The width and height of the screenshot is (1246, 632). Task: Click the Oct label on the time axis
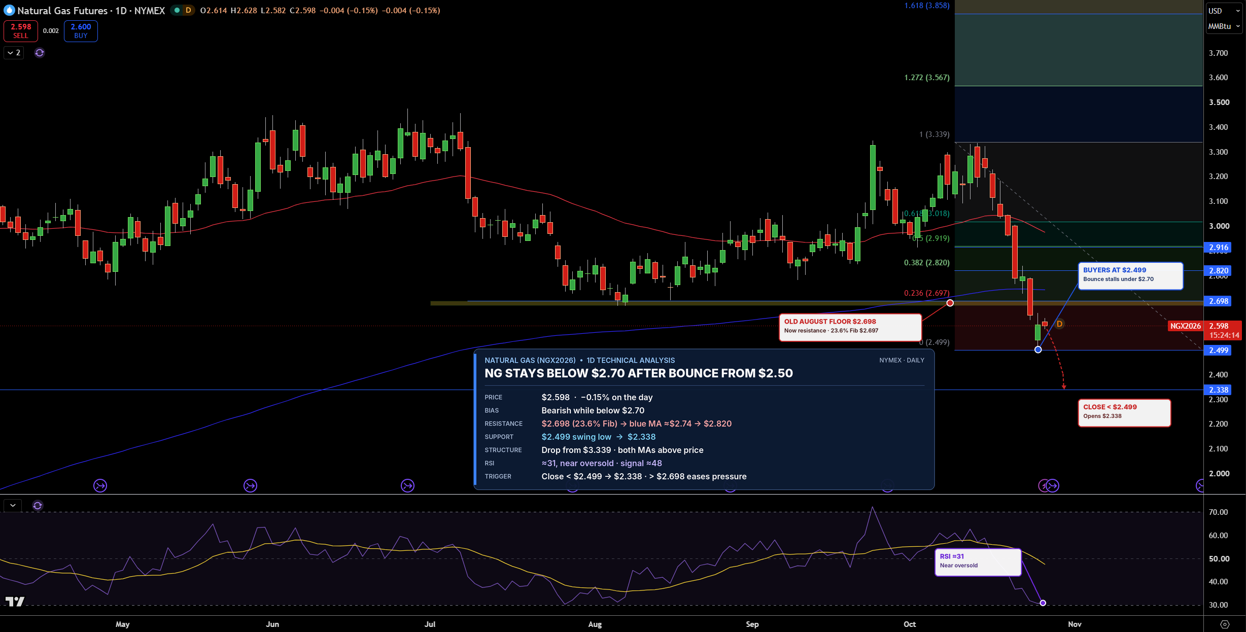(910, 624)
